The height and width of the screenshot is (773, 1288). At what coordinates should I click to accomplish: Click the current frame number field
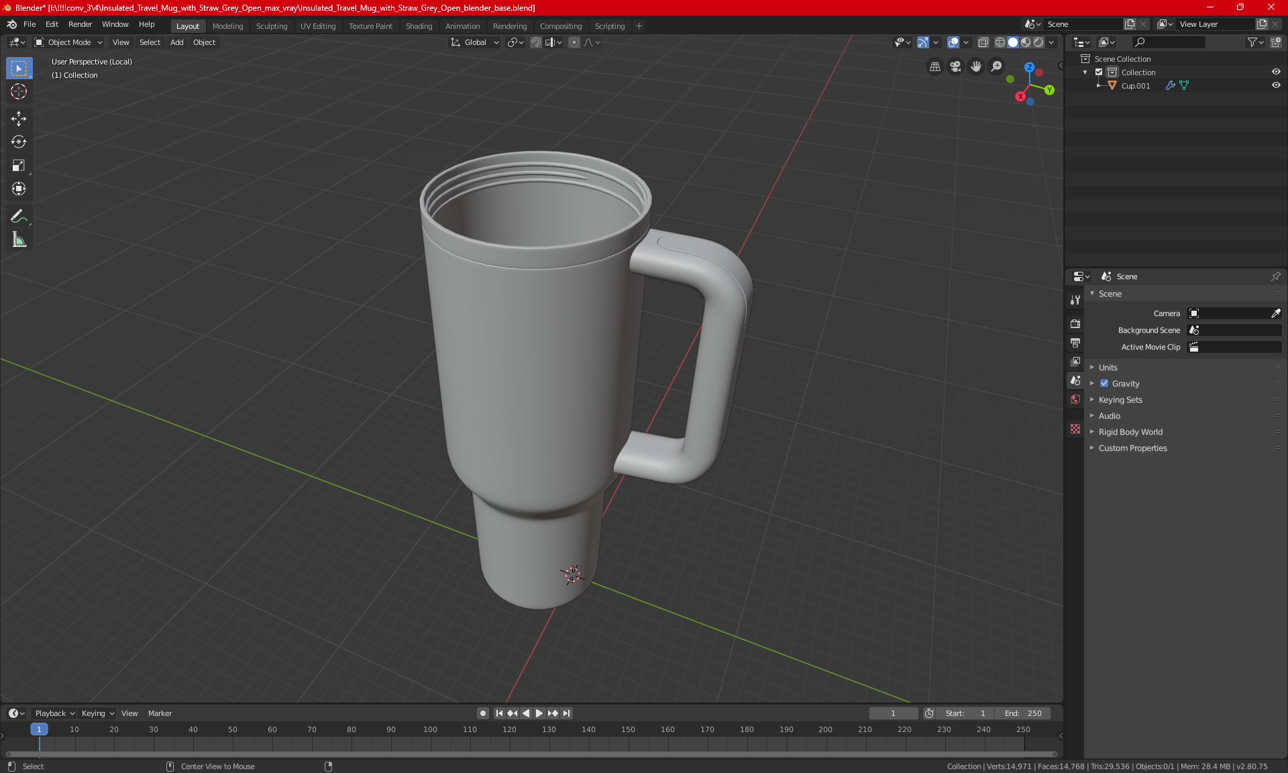point(893,713)
